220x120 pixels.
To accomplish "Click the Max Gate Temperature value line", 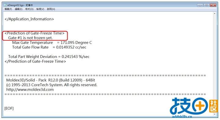I will point(52,43).
